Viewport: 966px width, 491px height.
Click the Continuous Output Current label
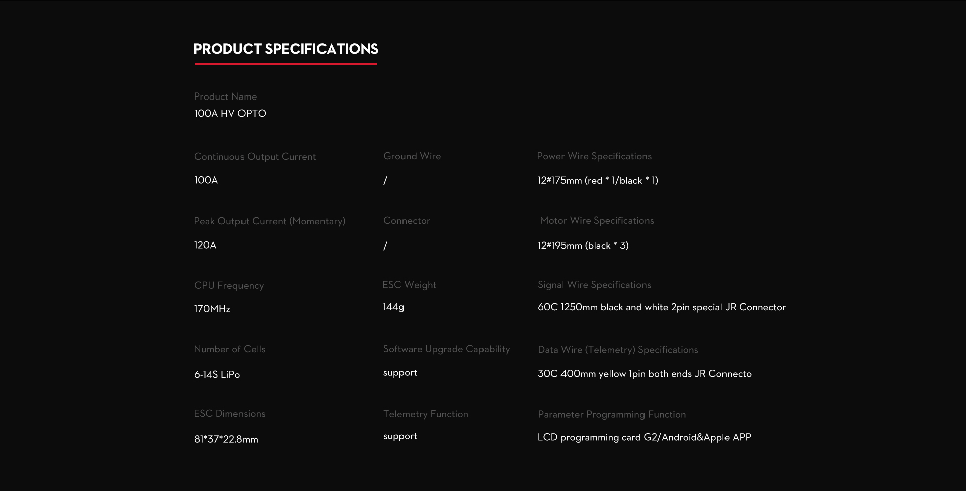click(255, 157)
